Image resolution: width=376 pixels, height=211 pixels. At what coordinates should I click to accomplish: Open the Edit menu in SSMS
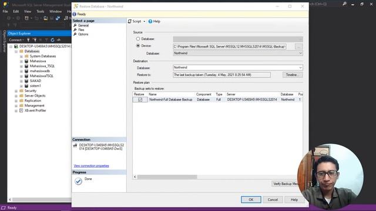[x=16, y=11]
